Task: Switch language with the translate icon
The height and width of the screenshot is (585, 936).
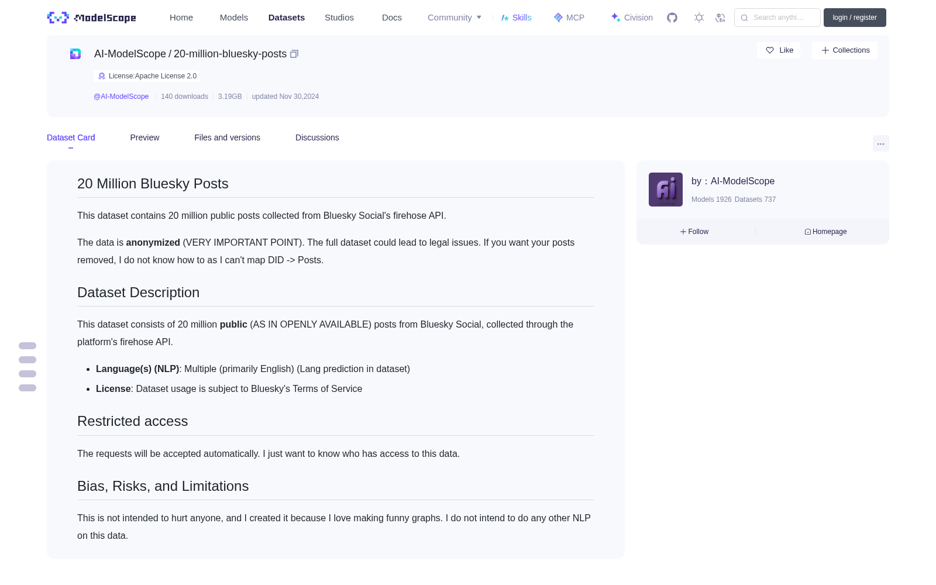Action: pyautogui.click(x=720, y=18)
